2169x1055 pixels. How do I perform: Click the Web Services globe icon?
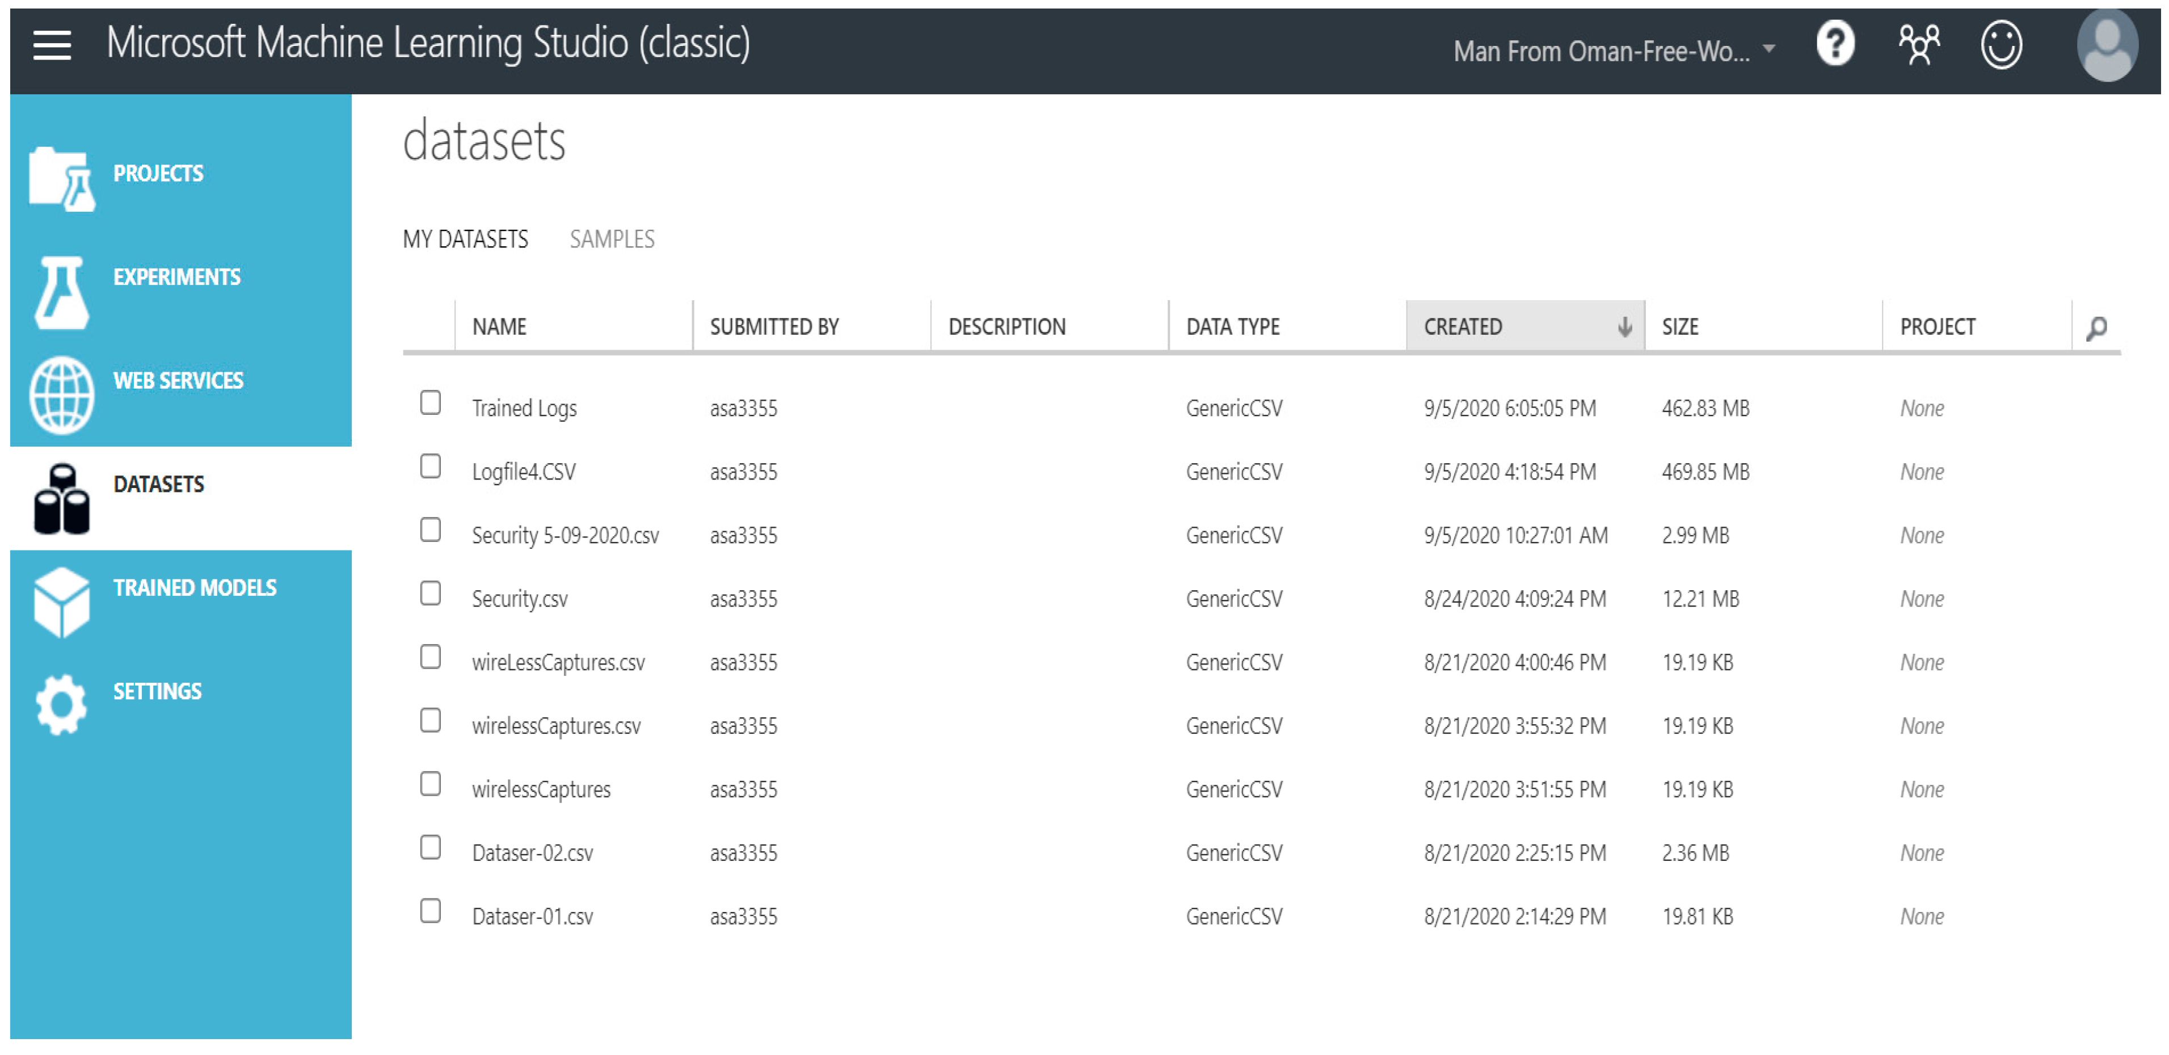(x=61, y=395)
